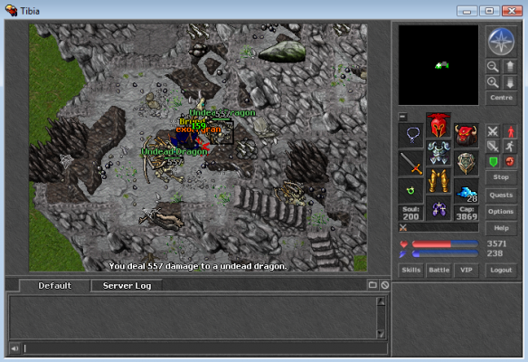Open the VIP list
Viewport: 528px width, 362px height.
pyautogui.click(x=467, y=271)
